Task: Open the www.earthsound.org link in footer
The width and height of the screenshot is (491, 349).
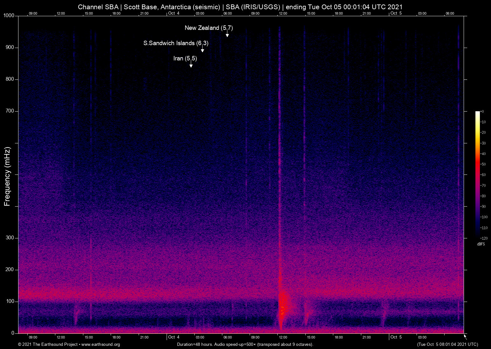Action: pyautogui.click(x=100, y=345)
